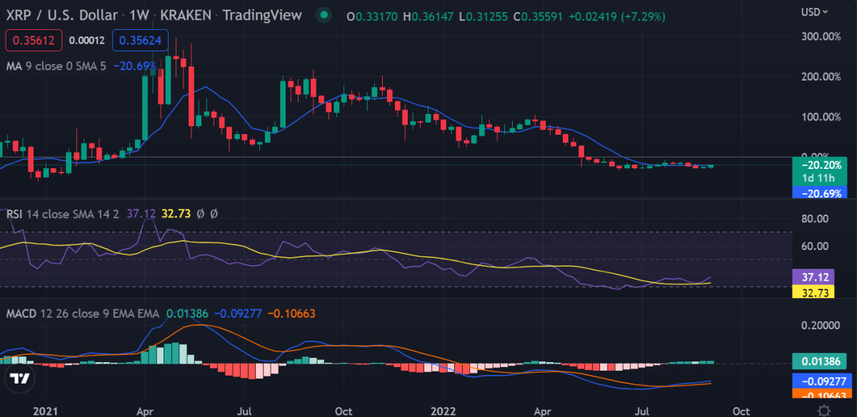This screenshot has height=417, width=857.
Task: Click MACD histogram value 0.01386 in legend
Action: pos(188,313)
